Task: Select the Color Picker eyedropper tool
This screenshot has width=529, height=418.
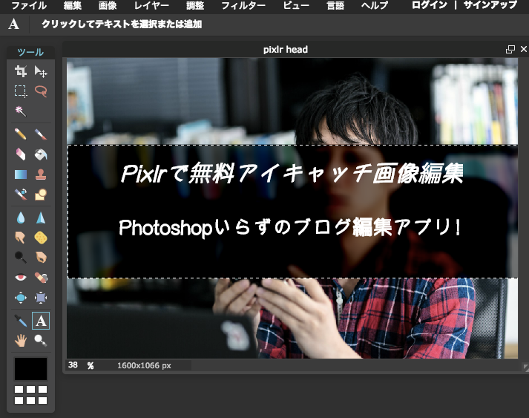Action: pos(21,321)
